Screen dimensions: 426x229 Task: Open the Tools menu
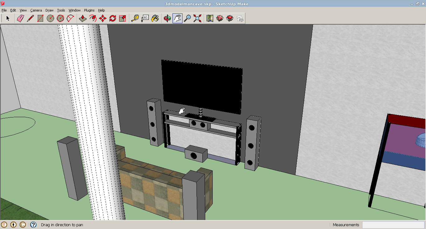click(61, 10)
